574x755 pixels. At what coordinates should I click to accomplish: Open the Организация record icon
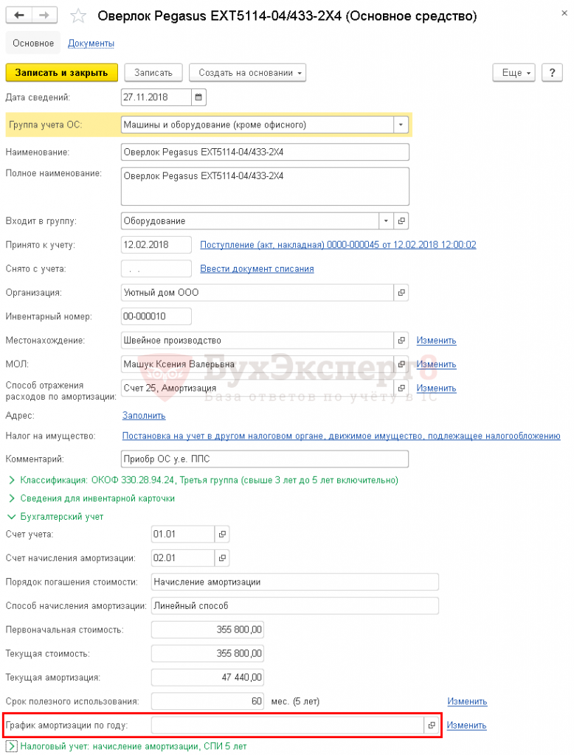coord(401,293)
